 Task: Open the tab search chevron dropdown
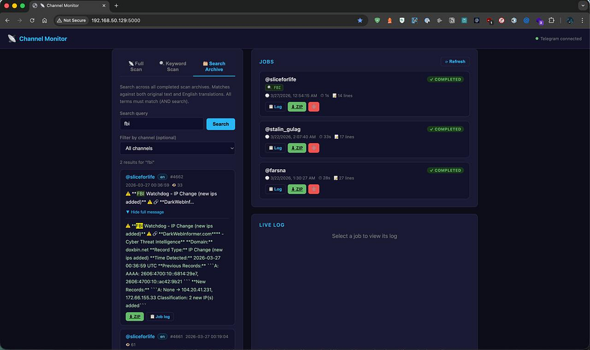pos(583,6)
